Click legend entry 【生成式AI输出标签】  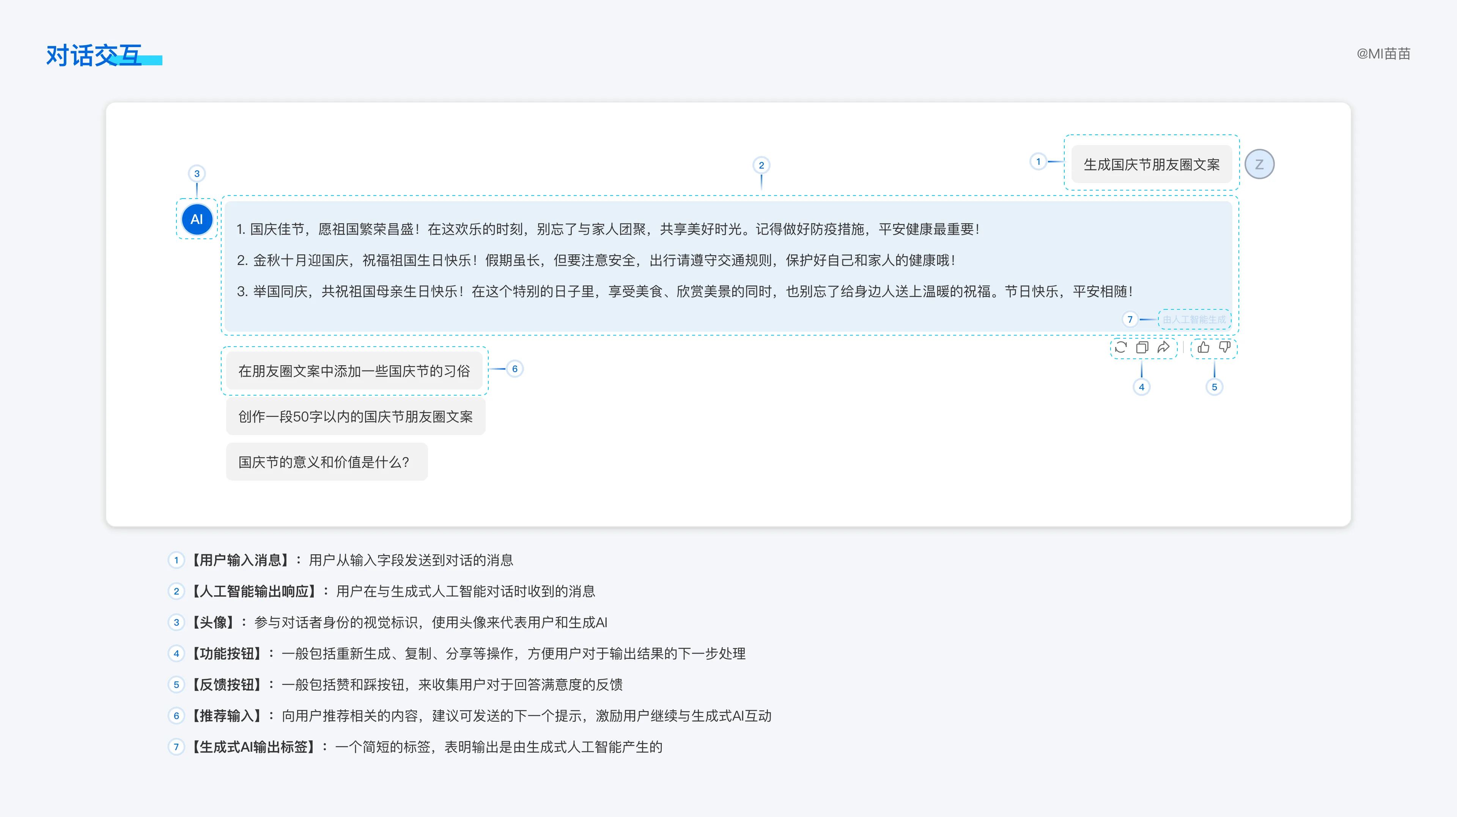[416, 747]
